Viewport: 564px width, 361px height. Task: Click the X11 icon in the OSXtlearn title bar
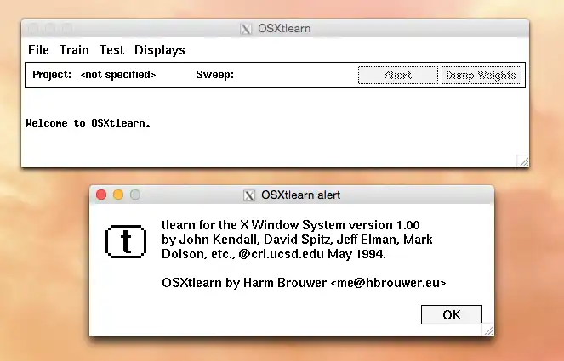[x=247, y=28]
